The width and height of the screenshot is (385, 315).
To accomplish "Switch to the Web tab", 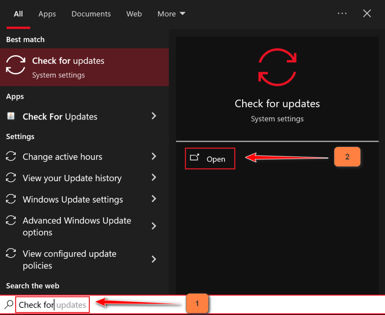I will 134,14.
